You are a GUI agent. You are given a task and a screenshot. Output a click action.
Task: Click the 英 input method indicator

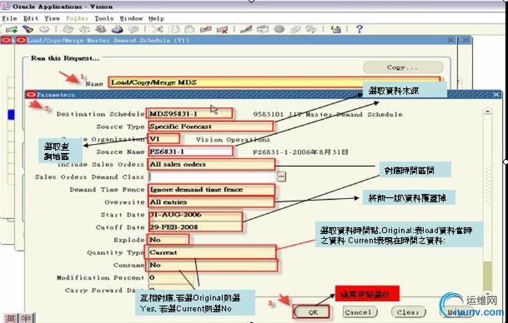click(x=10, y=318)
